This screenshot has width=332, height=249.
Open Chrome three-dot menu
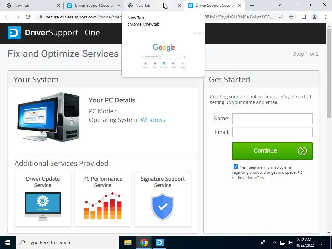[325, 17]
